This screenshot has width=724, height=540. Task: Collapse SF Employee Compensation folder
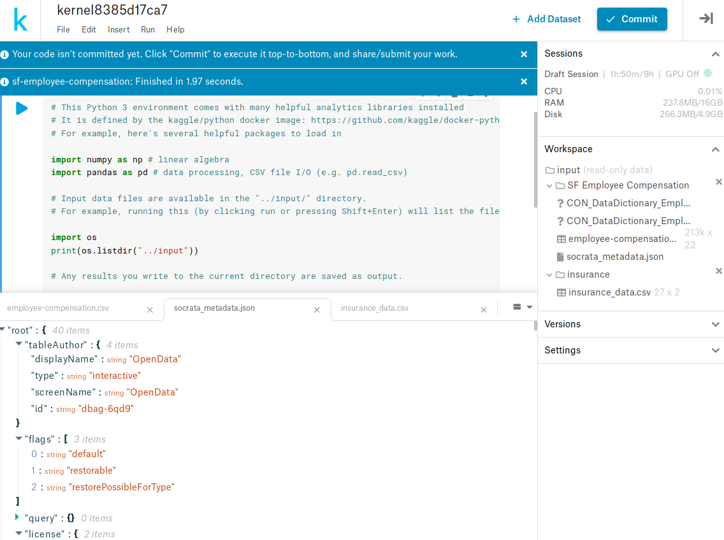click(549, 185)
